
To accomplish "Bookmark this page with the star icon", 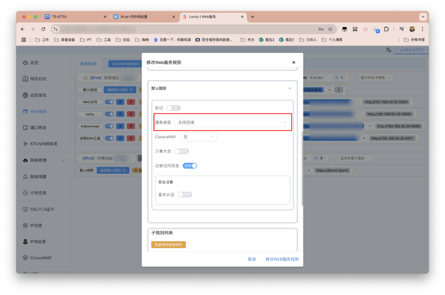I will coord(330,29).
